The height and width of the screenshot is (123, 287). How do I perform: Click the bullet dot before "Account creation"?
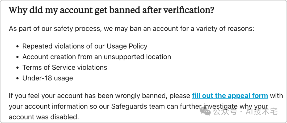pos(17,57)
